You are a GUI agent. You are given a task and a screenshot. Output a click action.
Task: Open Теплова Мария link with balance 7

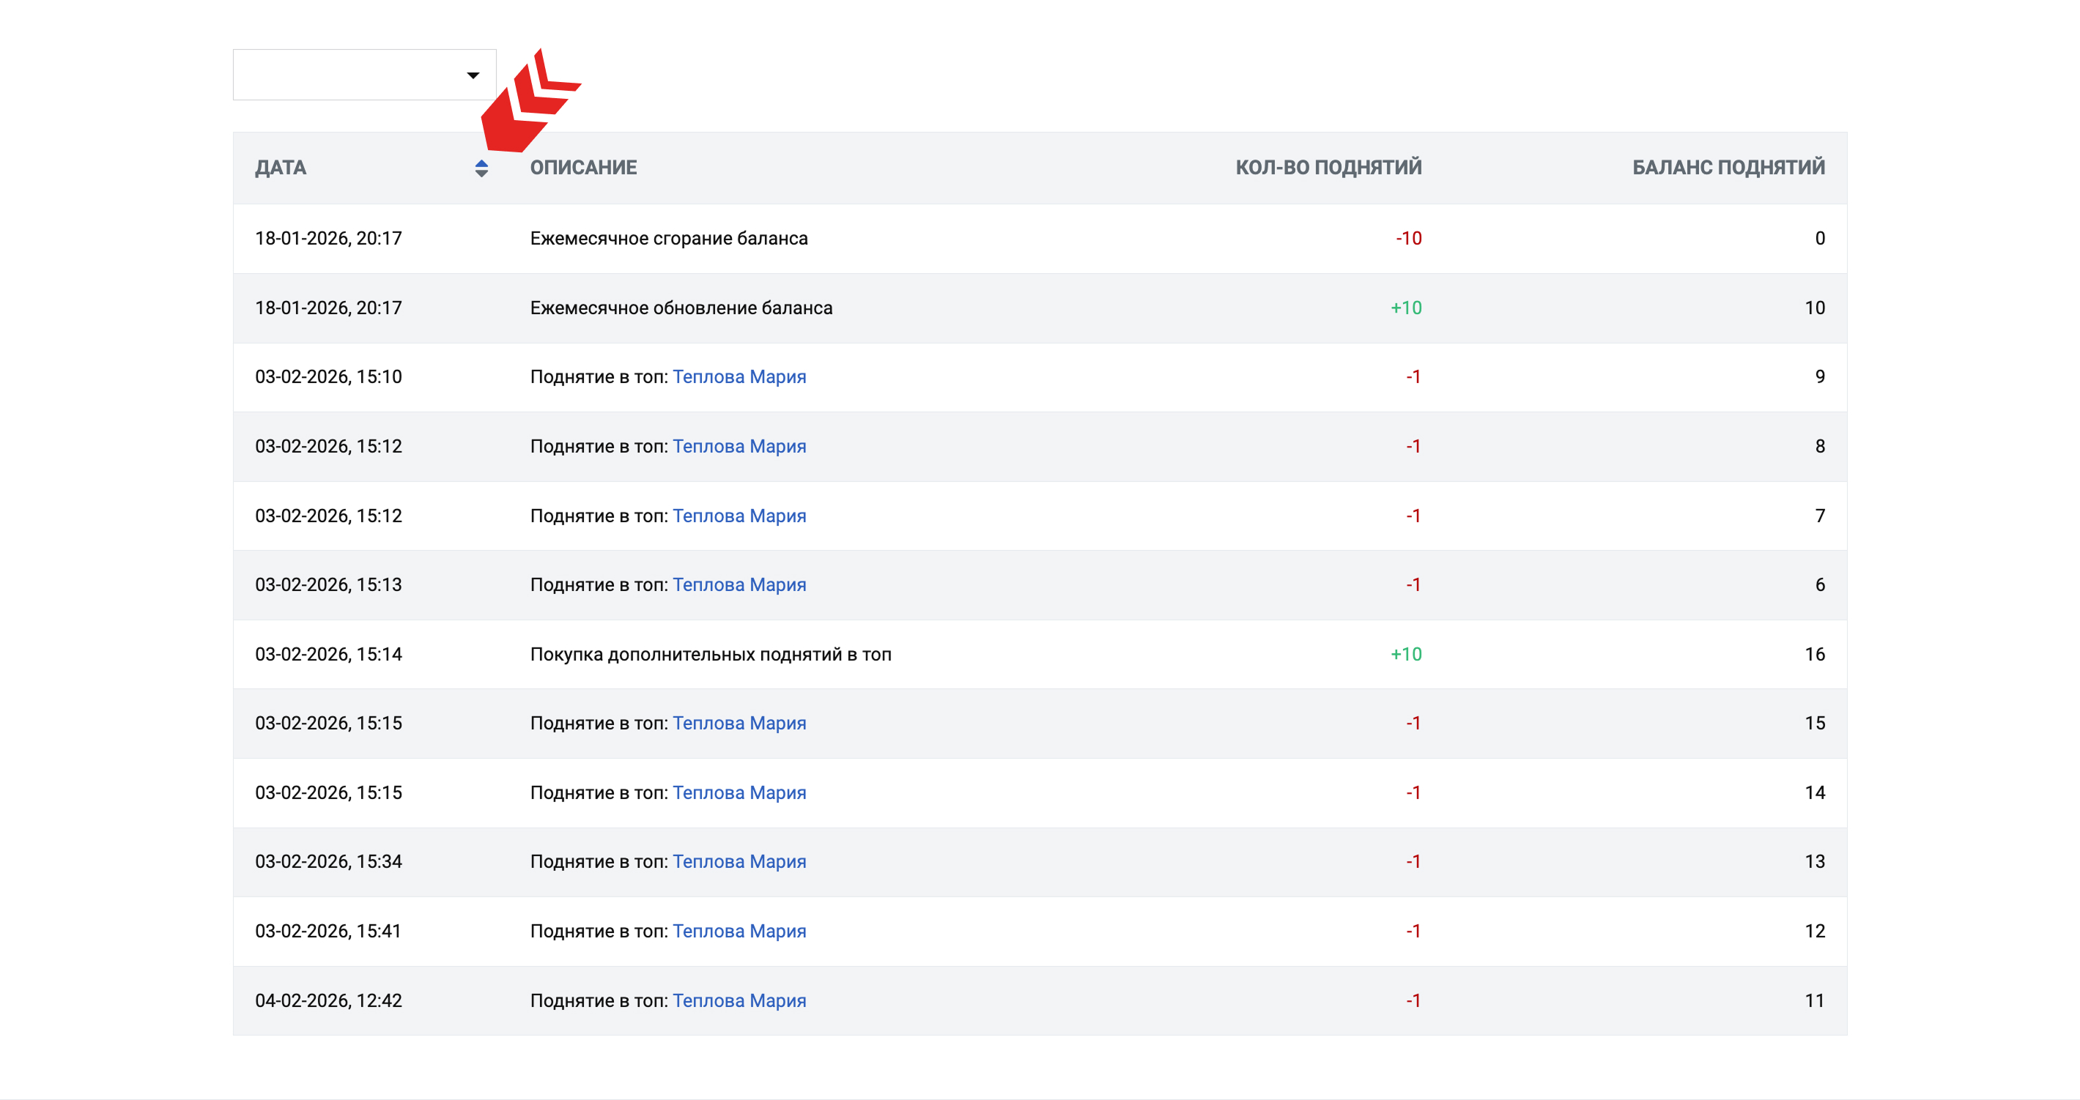[739, 516]
